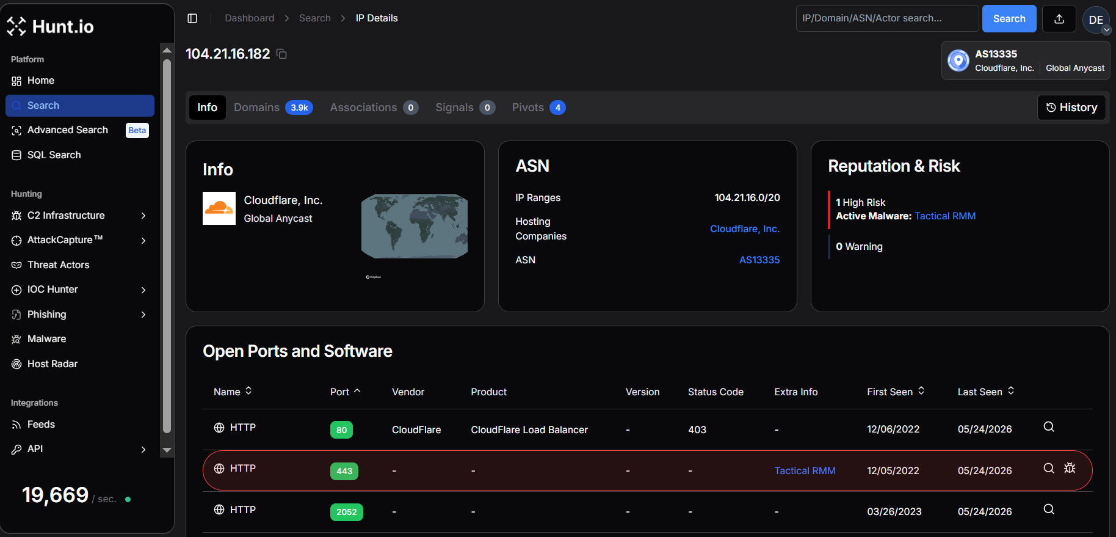Click the port 443 badge

coord(344,471)
